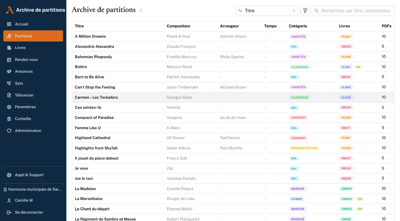Click the VARIÉTÉS tag on A Million Dreams row
The width and height of the screenshot is (400, 221).
click(298, 37)
